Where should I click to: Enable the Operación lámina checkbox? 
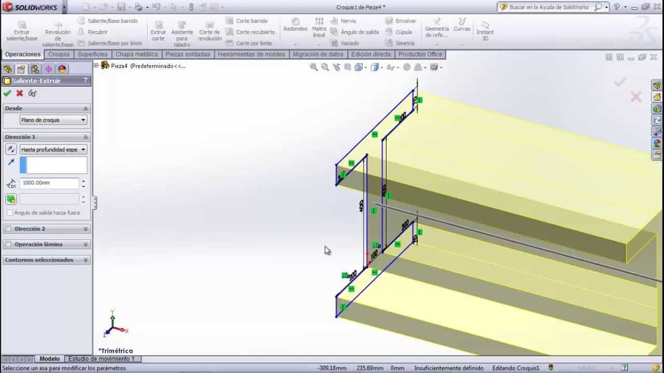point(8,244)
